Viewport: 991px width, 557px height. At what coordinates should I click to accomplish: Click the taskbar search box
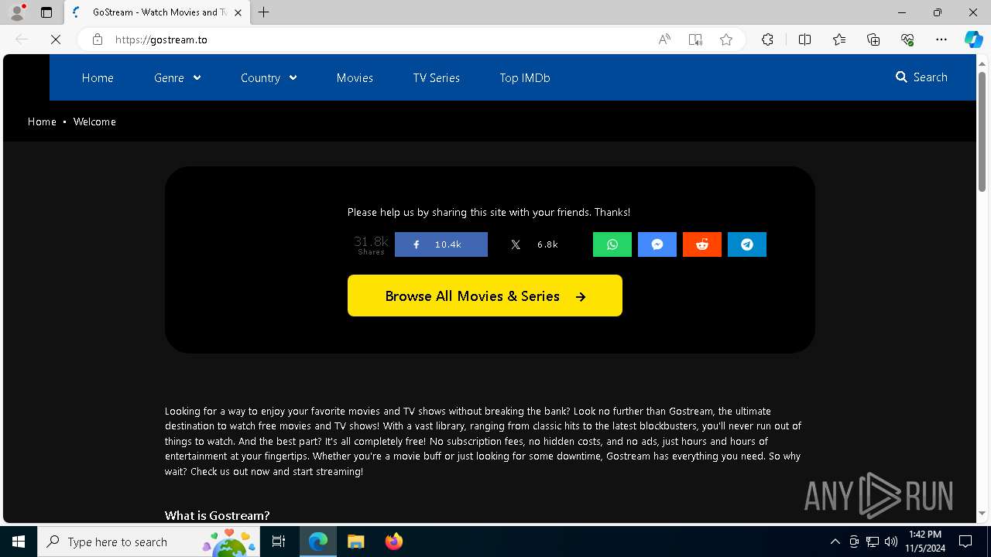click(150, 542)
